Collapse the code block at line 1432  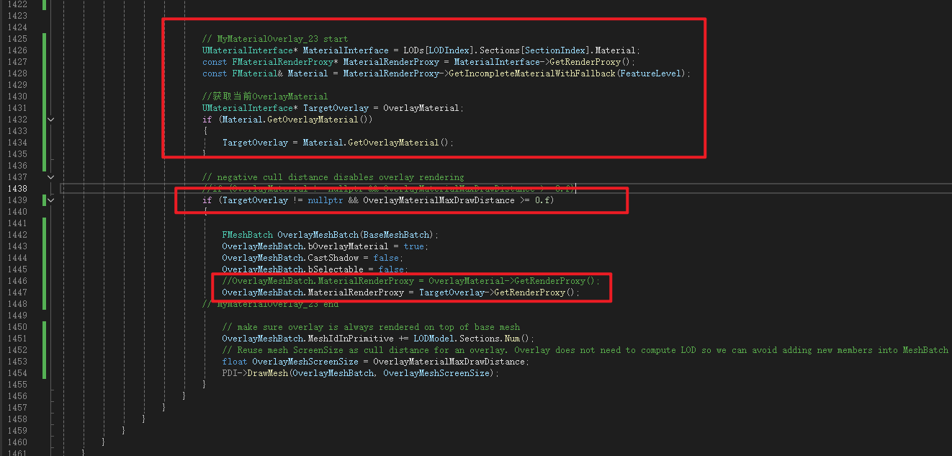[x=50, y=120]
